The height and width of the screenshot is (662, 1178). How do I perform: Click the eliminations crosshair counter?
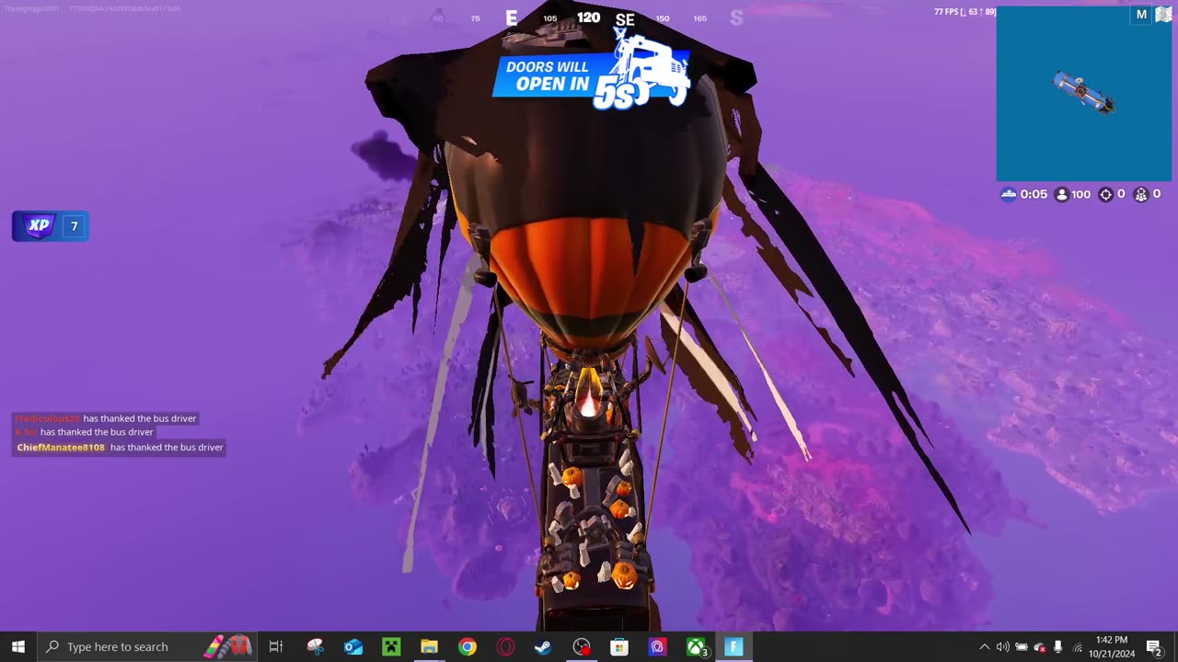[1113, 194]
